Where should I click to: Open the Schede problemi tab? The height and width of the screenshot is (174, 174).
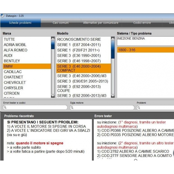pyautogui.click(x=20, y=23)
